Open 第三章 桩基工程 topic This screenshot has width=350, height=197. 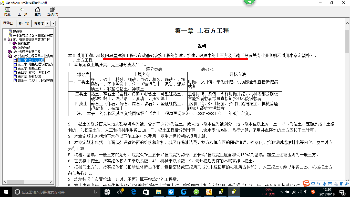click(x=29, y=68)
